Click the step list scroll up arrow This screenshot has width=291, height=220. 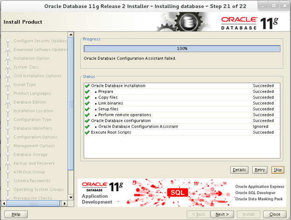coord(71,34)
